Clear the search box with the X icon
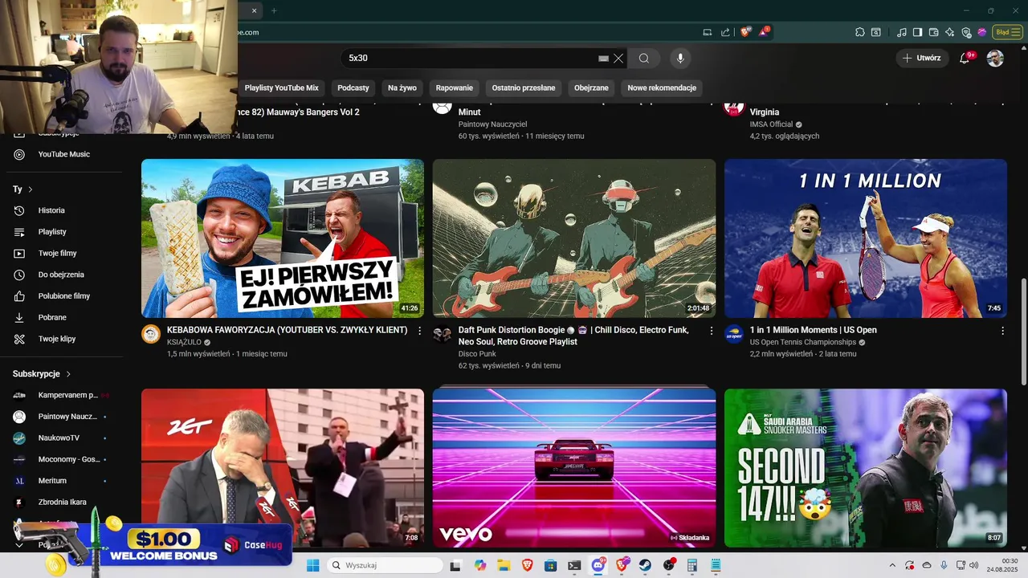Screen dimensions: 1028x578 coord(618,58)
